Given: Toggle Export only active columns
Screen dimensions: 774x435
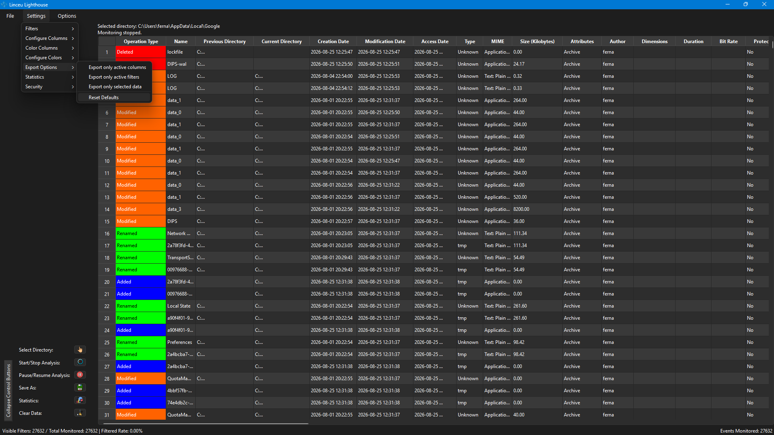Looking at the screenshot, I should pos(114,67).
